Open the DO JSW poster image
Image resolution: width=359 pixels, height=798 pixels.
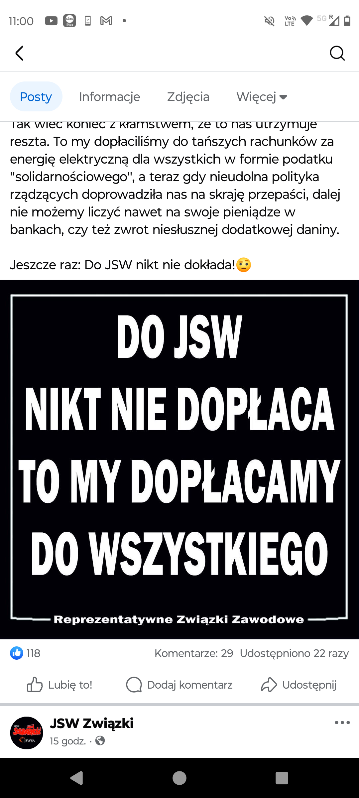pyautogui.click(x=179, y=459)
